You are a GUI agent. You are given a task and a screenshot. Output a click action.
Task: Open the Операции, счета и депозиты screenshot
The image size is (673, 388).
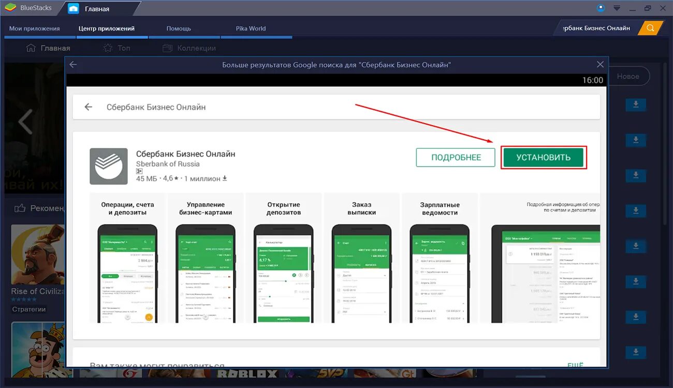[127, 259]
